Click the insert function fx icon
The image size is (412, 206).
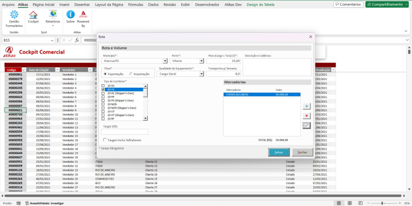(x=77, y=40)
